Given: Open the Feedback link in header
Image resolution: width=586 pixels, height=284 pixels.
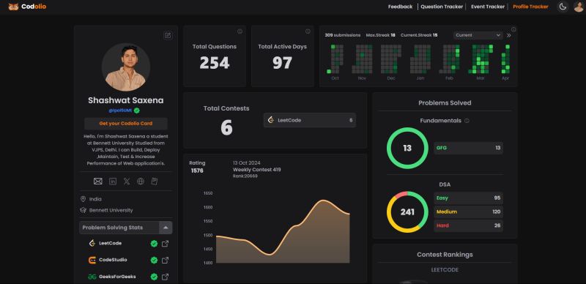Looking at the screenshot, I should coord(400,7).
